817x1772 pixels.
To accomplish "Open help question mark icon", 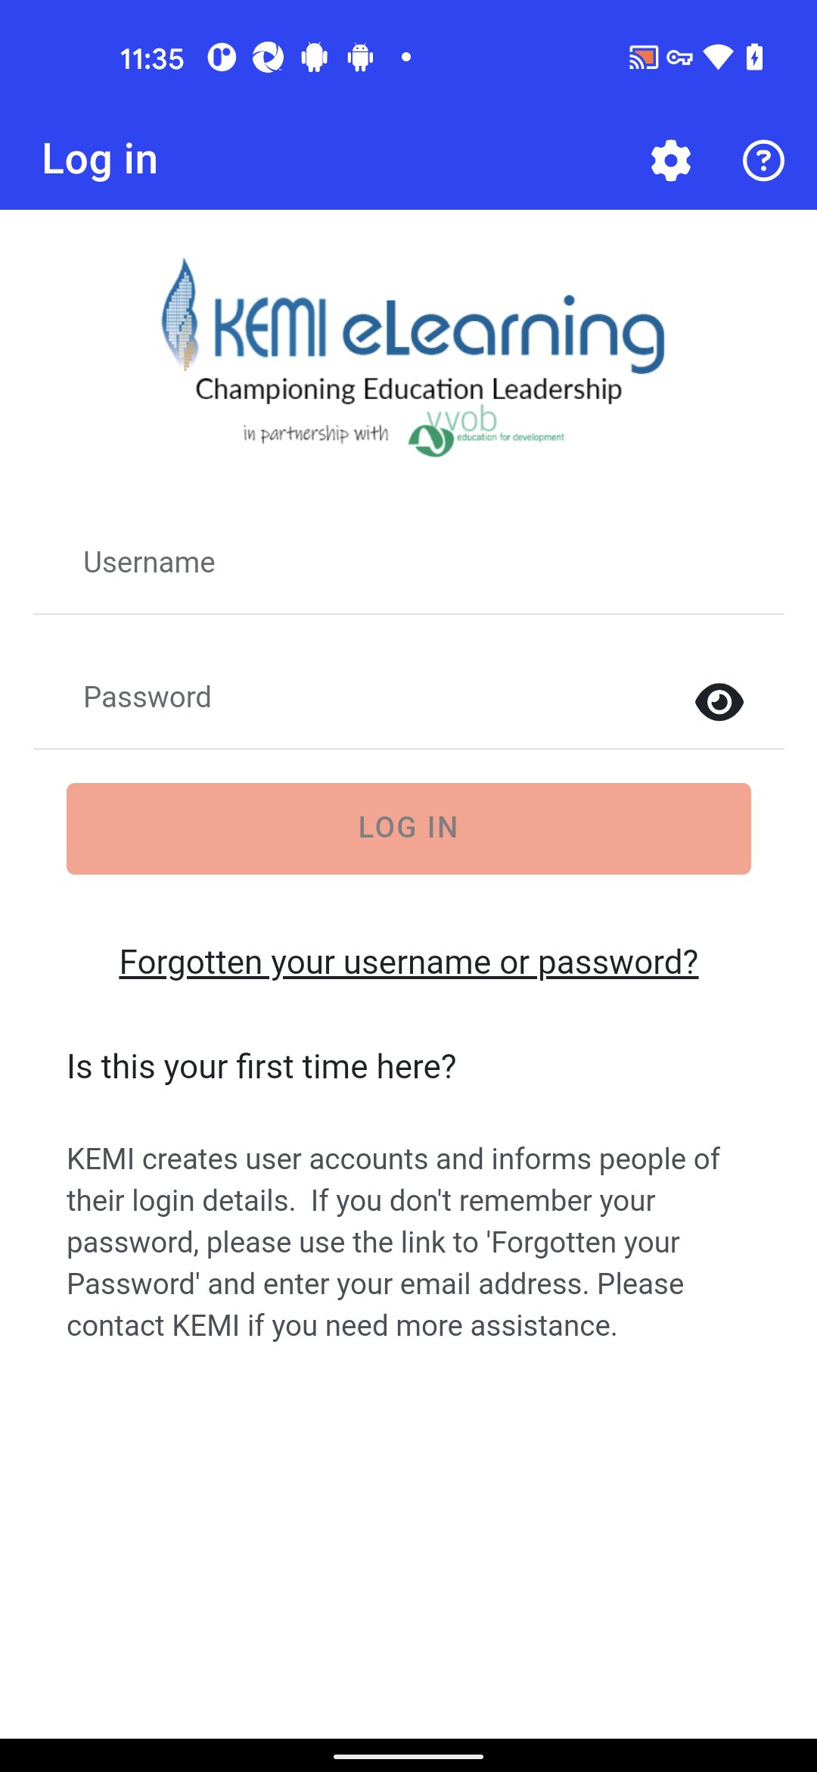I will tap(763, 161).
